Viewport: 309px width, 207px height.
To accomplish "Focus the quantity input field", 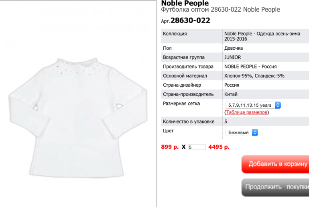I will point(197,147).
